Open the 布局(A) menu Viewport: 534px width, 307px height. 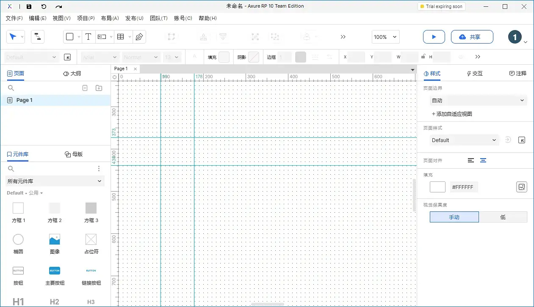pos(110,18)
